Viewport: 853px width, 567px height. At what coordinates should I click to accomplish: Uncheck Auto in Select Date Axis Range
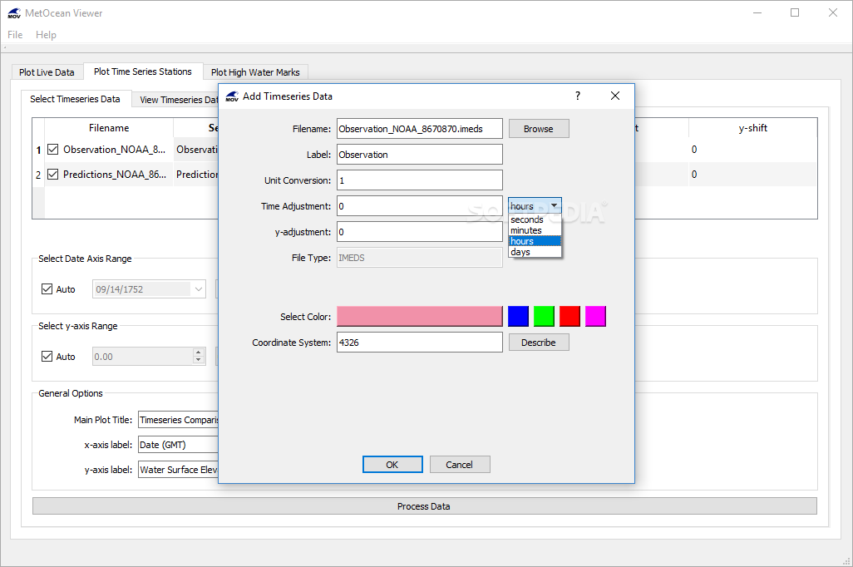click(x=47, y=289)
